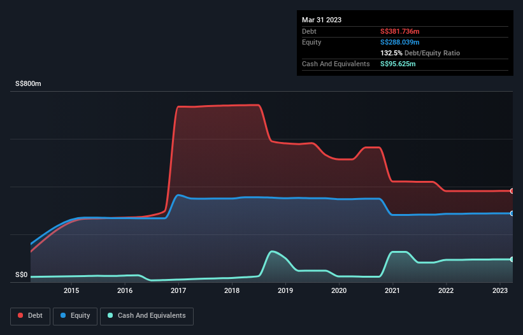Viewport: 523px width, 335px height.
Task: Click the 2023 x-axis label
Action: 500,290
